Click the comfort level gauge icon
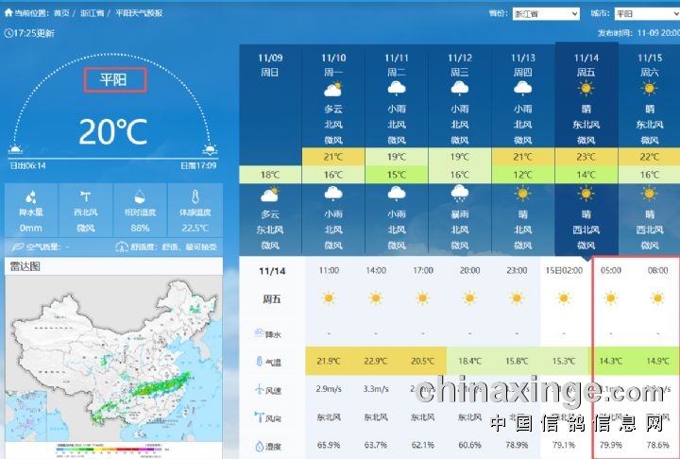Image resolution: width=680 pixels, height=459 pixels. [122, 246]
